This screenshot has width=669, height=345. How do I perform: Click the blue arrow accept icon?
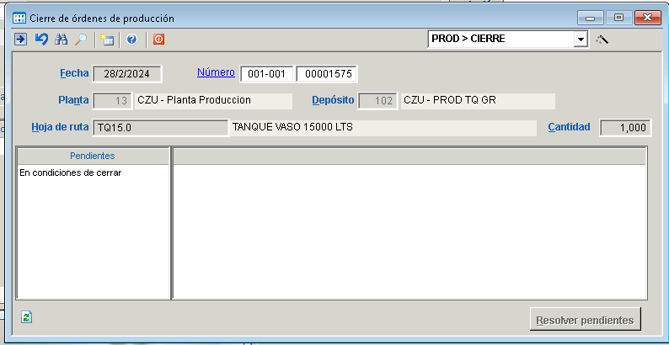(20, 39)
